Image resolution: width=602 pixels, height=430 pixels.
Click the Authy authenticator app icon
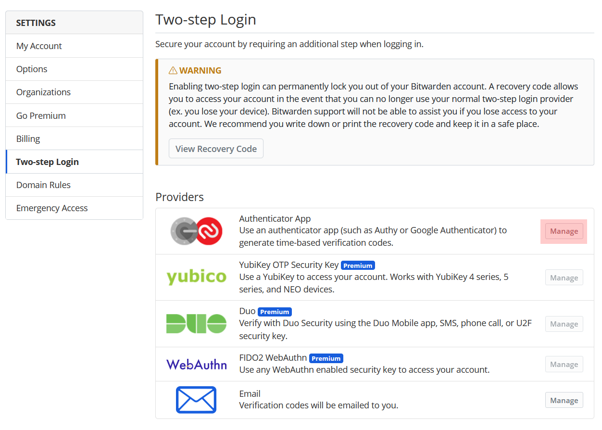(x=196, y=231)
